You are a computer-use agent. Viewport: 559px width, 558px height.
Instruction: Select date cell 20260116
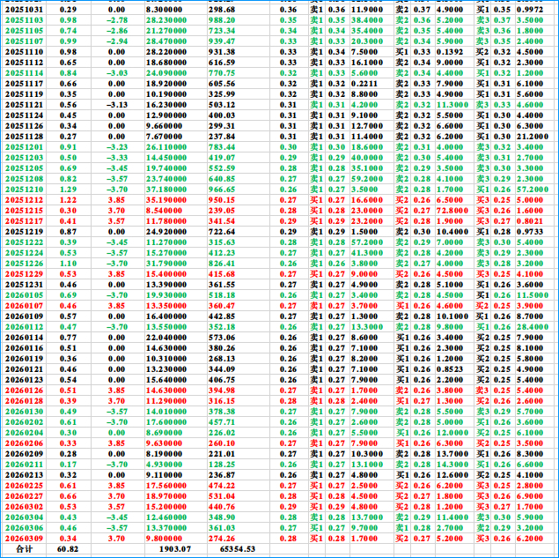(24, 348)
